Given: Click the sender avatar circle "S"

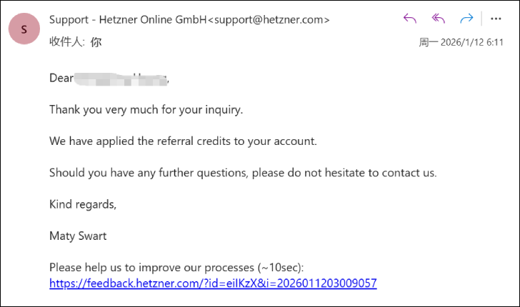Looking at the screenshot, I should 24,29.
